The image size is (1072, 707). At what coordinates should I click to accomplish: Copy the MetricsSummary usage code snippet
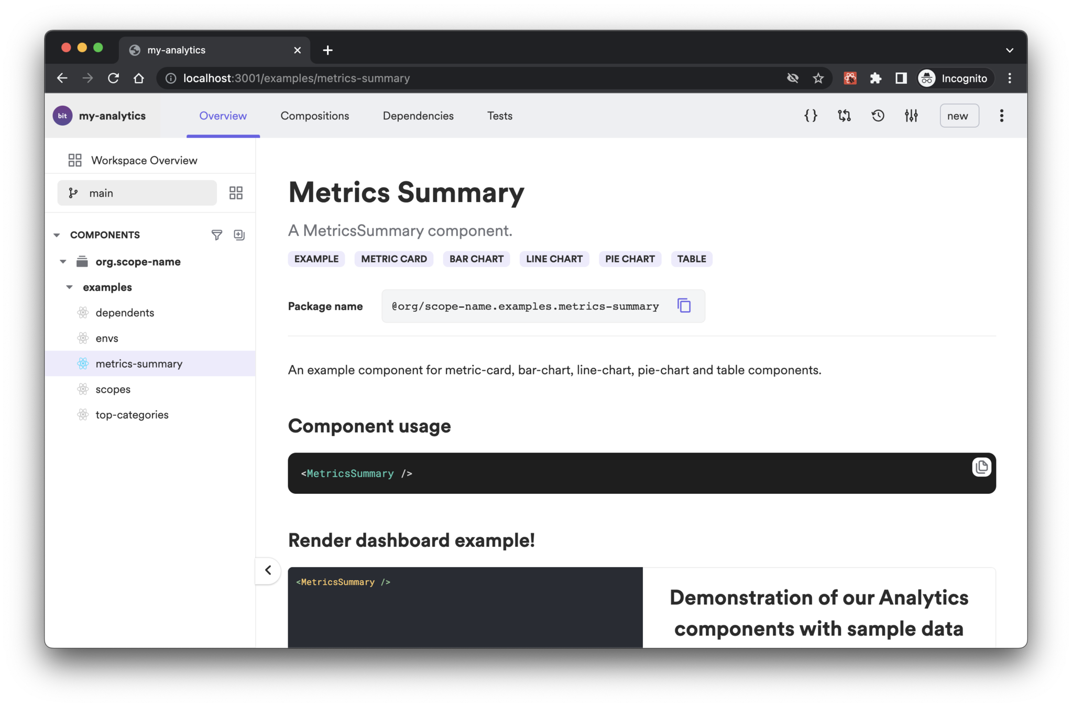point(981,467)
